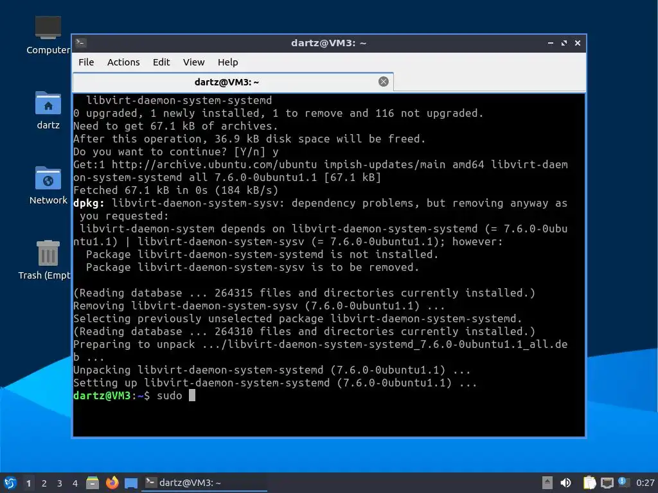Switch to workspace 2
658x493 pixels.
pyautogui.click(x=44, y=483)
